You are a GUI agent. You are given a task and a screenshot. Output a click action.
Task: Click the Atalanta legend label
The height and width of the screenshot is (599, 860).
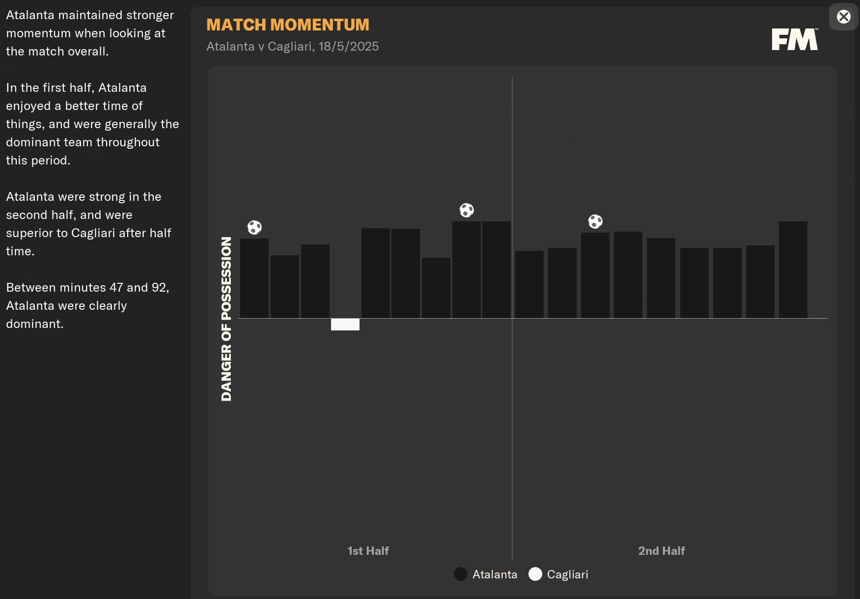(495, 574)
